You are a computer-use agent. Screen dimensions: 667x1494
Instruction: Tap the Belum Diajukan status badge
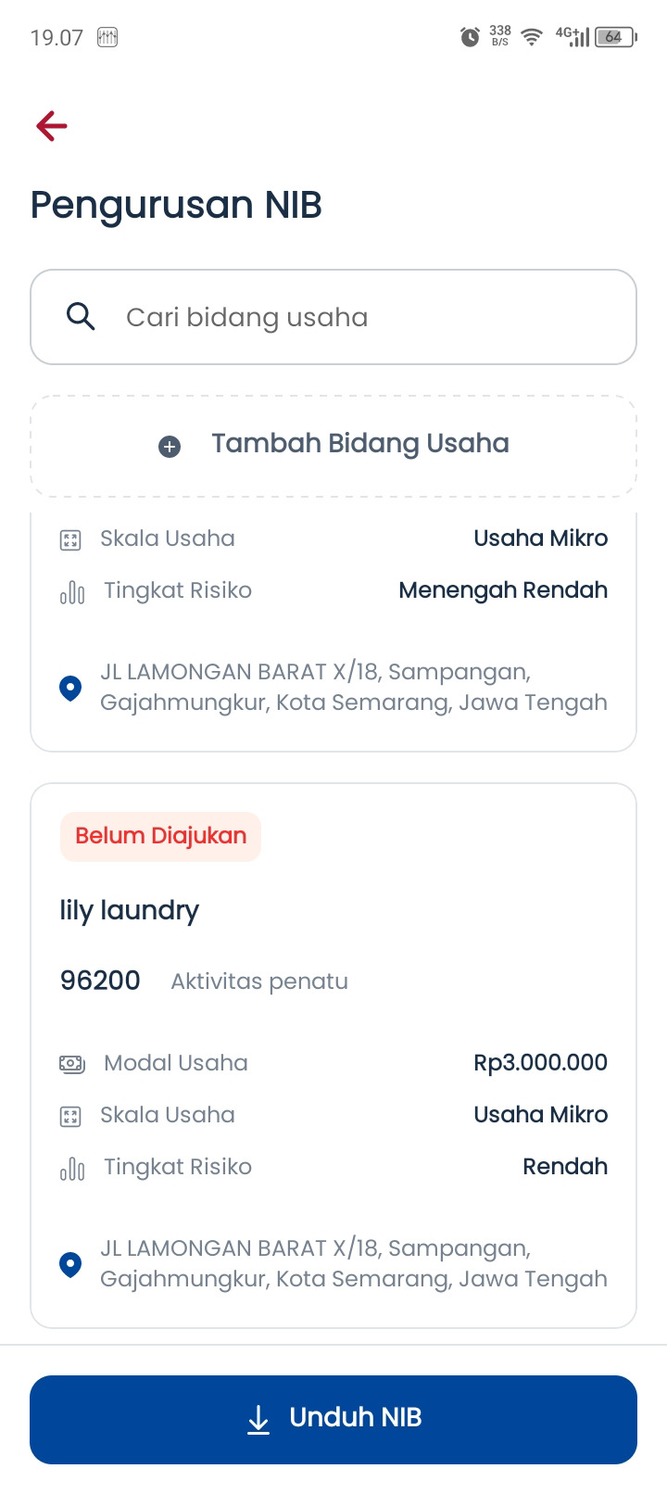(x=160, y=836)
